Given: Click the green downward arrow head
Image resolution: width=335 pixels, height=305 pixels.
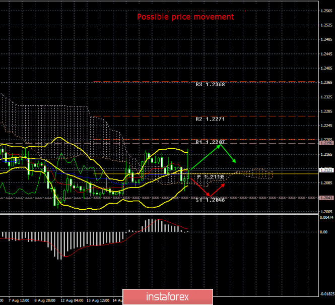Looking at the screenshot, I should coord(235,162).
